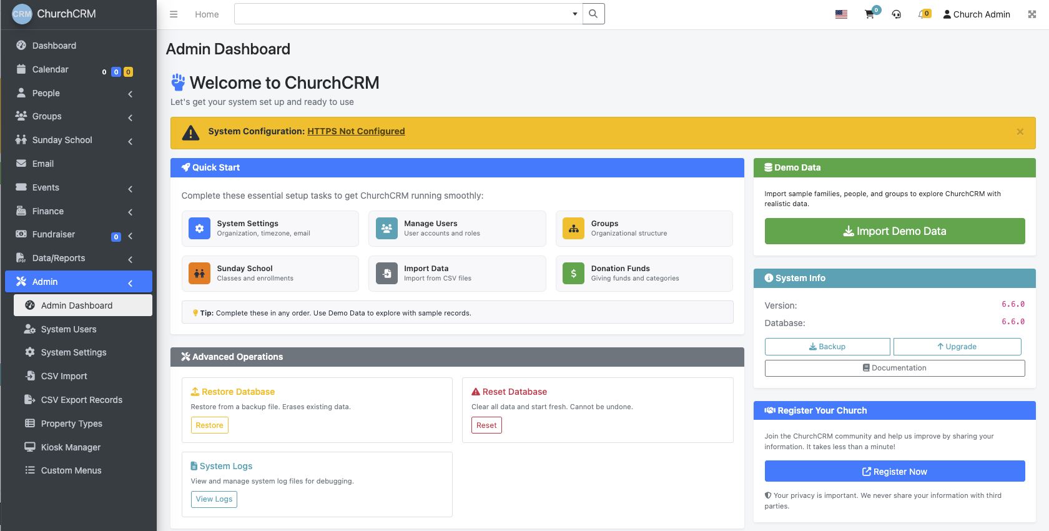Click the ChurchCRM logo
The height and width of the screenshot is (531, 1049).
[22, 14]
